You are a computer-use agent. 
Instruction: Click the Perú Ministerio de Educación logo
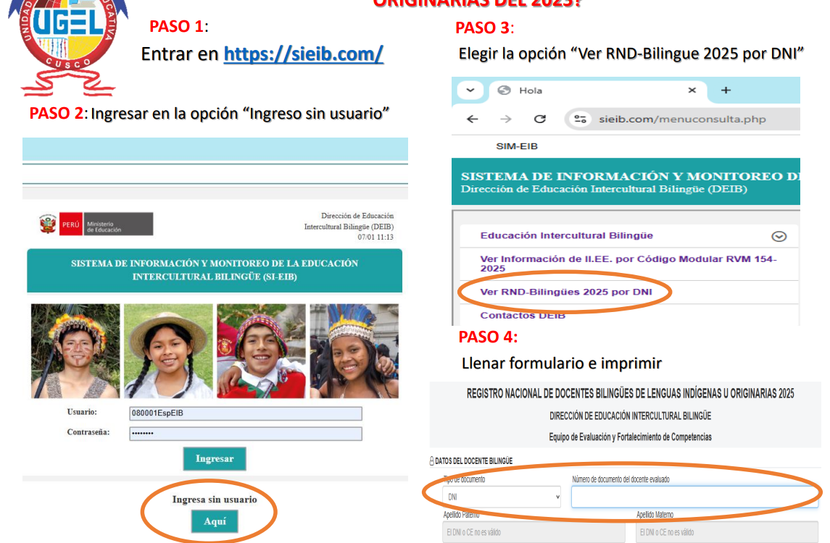tap(96, 224)
